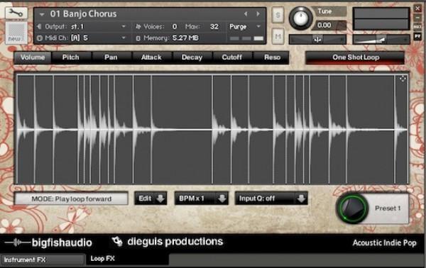This screenshot has height=268, width=426.
Task: Select the Pan tab
Action: point(111,57)
